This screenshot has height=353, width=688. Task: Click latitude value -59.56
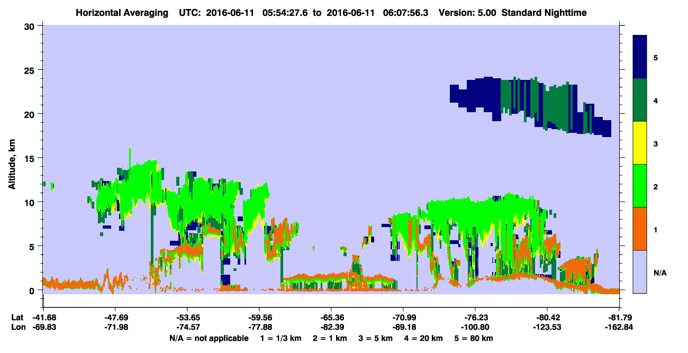tap(259, 318)
